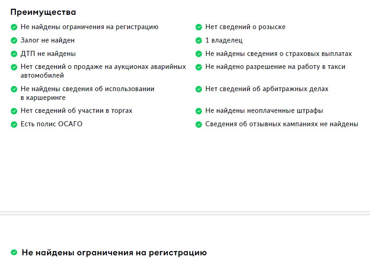
Task: Click bold 'Не найдены ограничения на регистрацию' section title
Action: pyautogui.click(x=114, y=253)
